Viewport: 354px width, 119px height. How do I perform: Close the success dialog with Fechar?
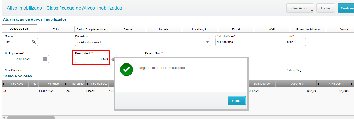[x=237, y=101]
